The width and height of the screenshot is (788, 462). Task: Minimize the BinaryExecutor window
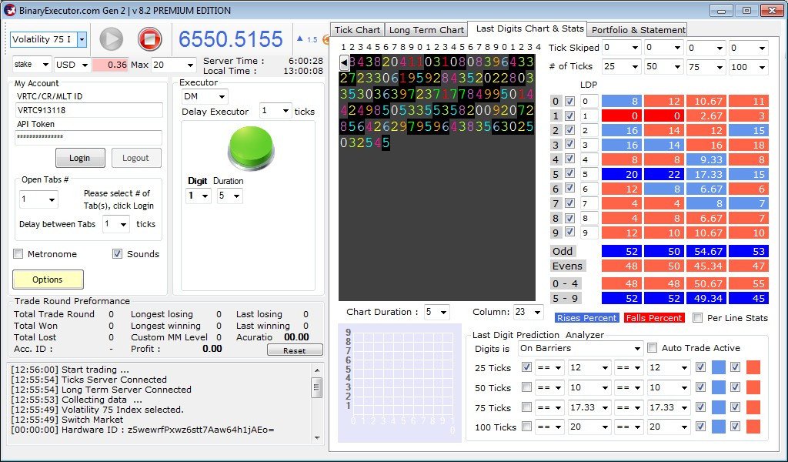[722, 10]
